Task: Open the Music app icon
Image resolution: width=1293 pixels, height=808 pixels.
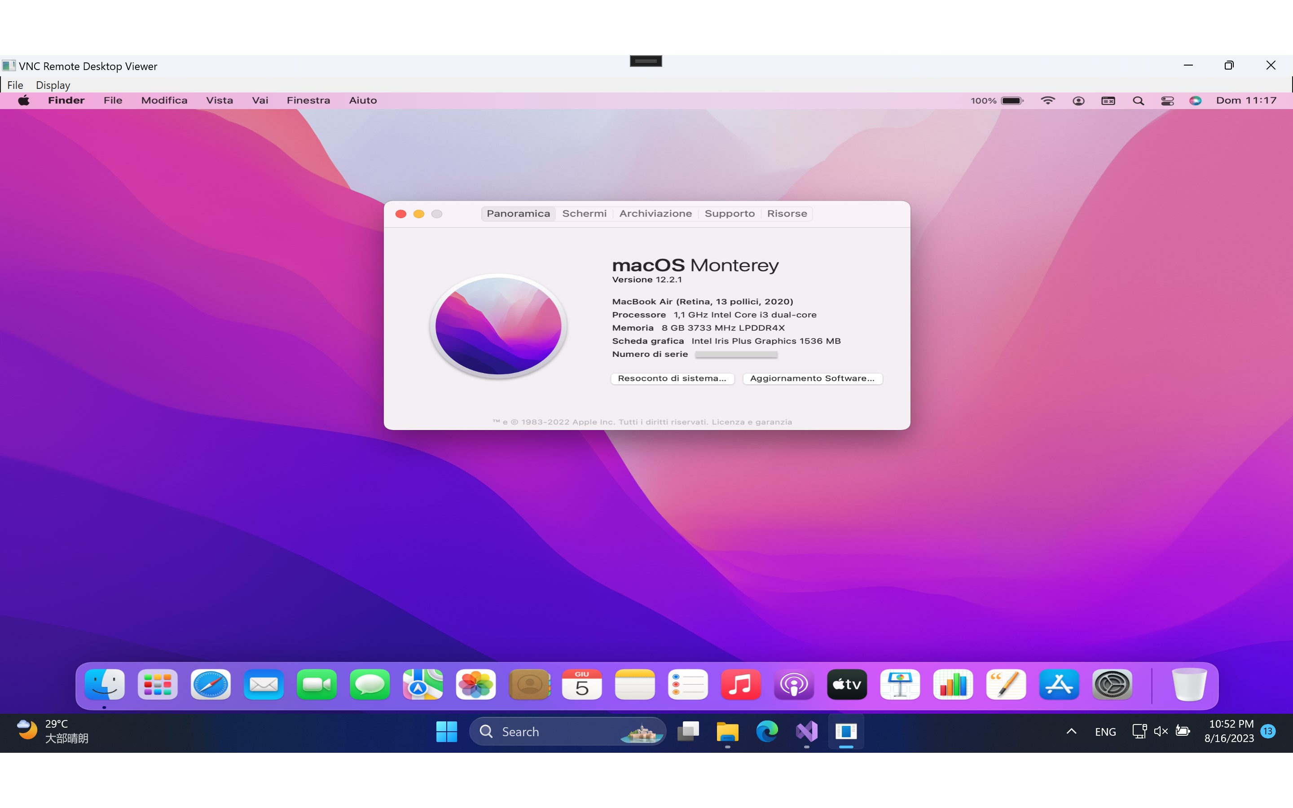Action: (740, 685)
